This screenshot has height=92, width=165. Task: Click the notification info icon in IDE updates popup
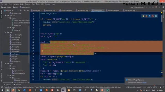point(127,80)
